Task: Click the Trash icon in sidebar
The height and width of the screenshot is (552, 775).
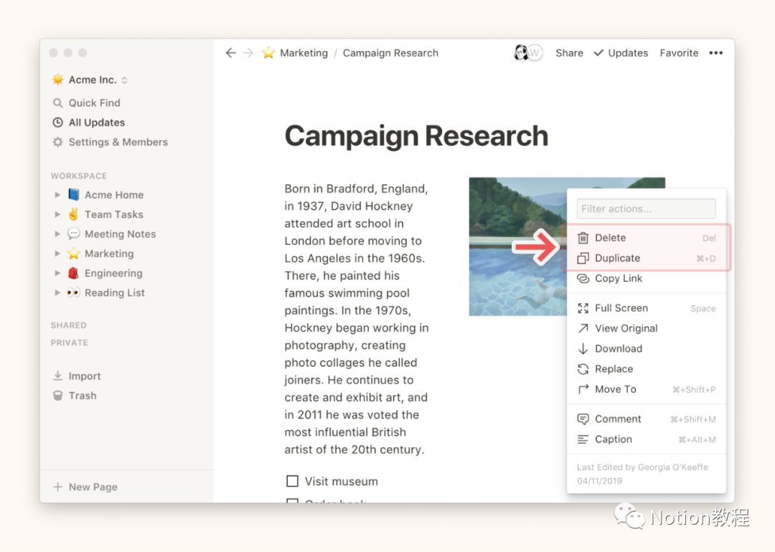Action: coord(58,396)
